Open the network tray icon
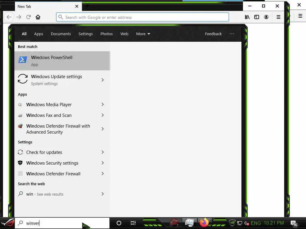This screenshot has width=306, height=229. coord(240,223)
